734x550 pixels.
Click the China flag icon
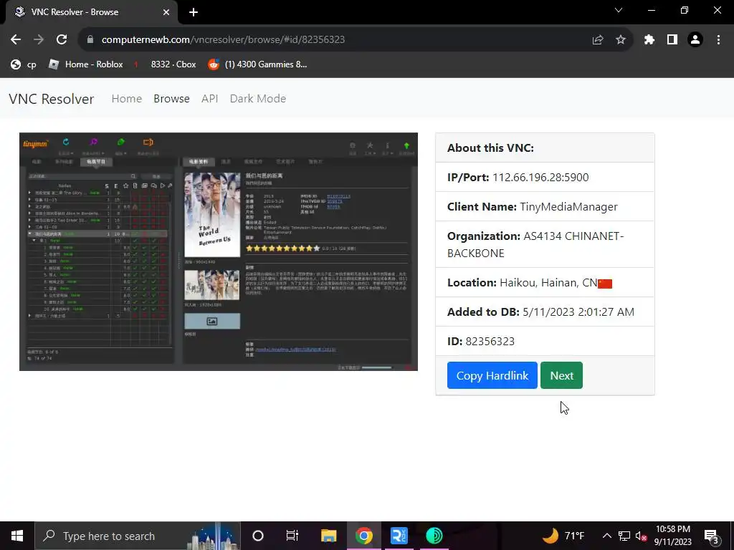(605, 284)
